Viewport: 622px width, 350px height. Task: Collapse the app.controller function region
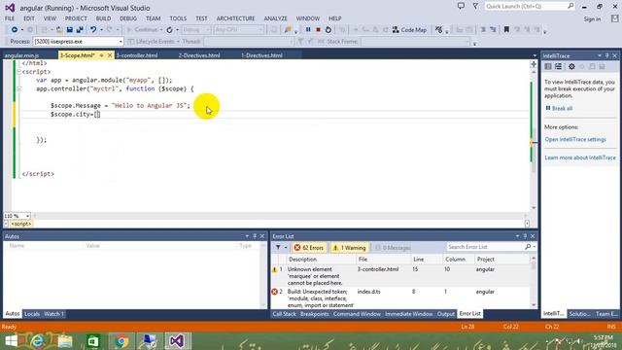[18, 88]
